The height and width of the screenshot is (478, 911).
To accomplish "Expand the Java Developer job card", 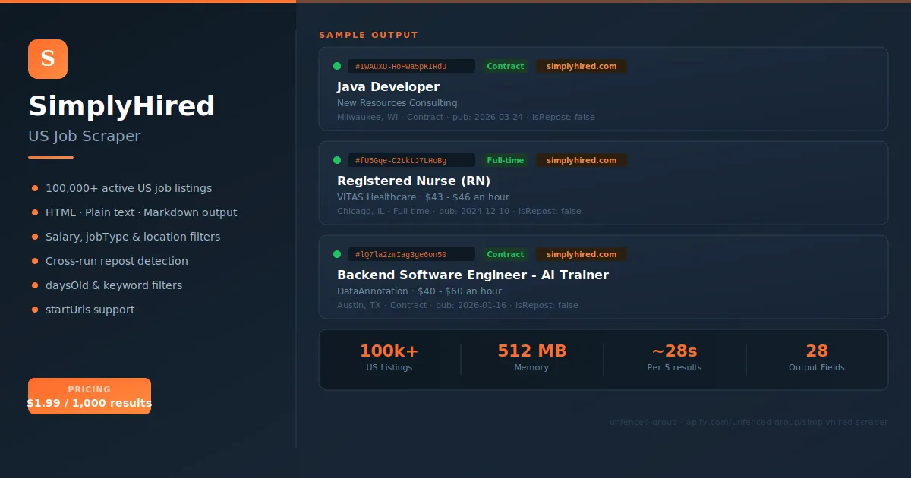I will [604, 89].
